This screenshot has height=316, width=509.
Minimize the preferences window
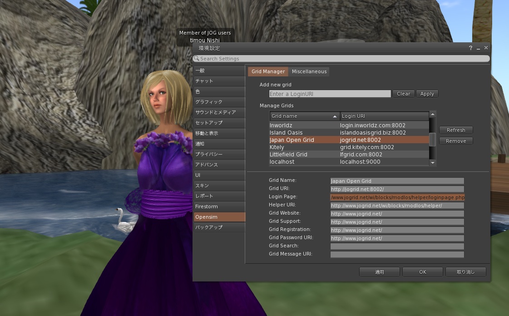pos(478,48)
